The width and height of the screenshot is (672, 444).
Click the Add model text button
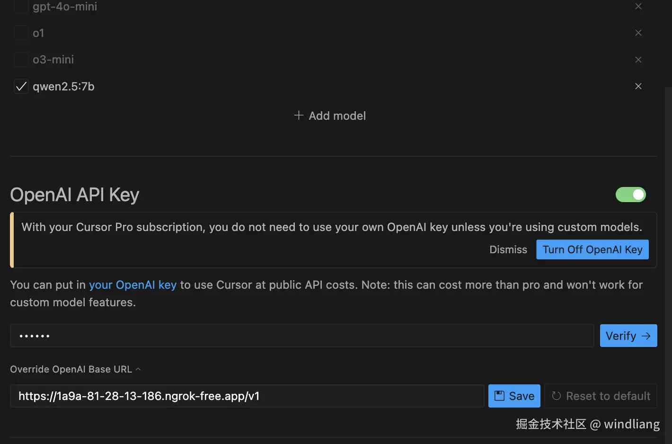(337, 115)
